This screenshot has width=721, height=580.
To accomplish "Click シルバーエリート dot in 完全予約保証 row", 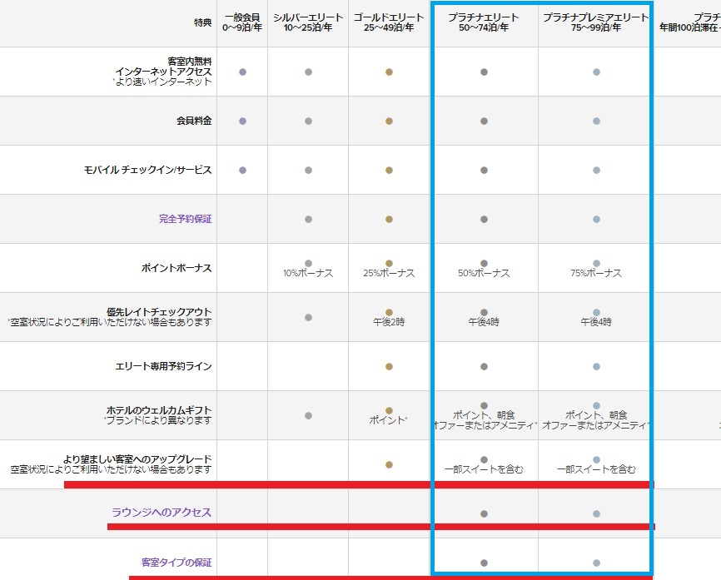I will pyautogui.click(x=309, y=219).
